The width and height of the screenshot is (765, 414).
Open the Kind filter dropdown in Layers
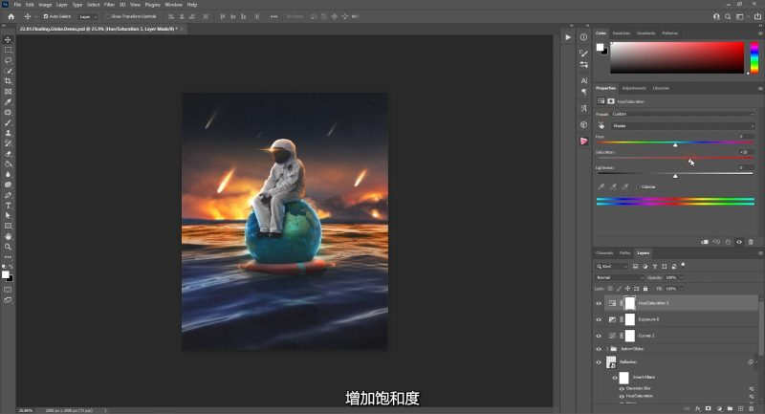[x=612, y=266]
